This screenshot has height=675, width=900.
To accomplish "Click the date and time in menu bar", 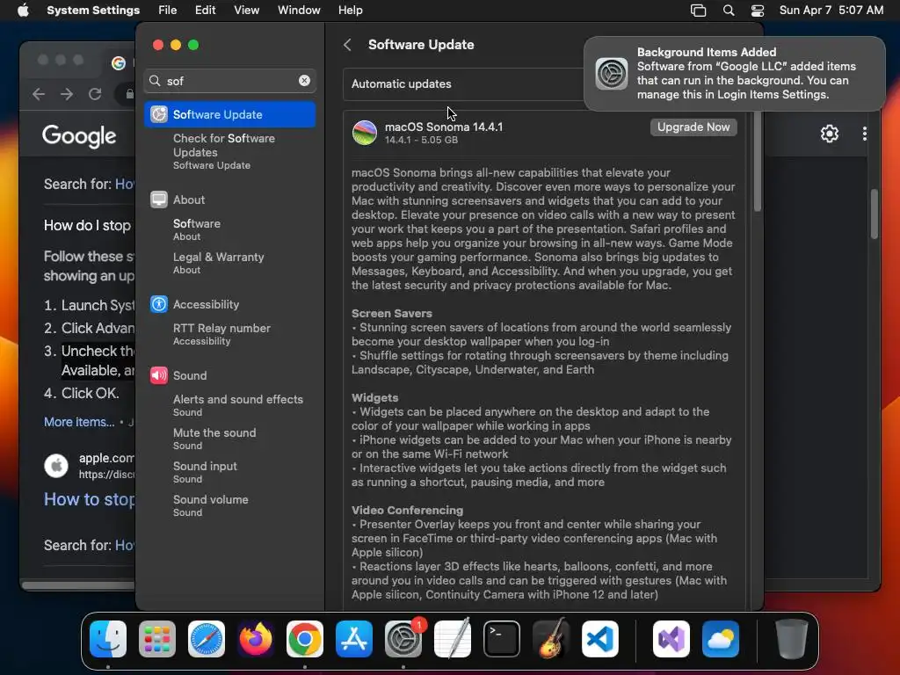I will (x=831, y=11).
